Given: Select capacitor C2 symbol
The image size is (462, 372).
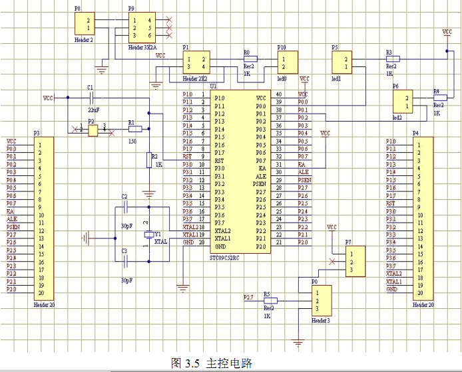Looking at the screenshot, I should pos(125,207).
